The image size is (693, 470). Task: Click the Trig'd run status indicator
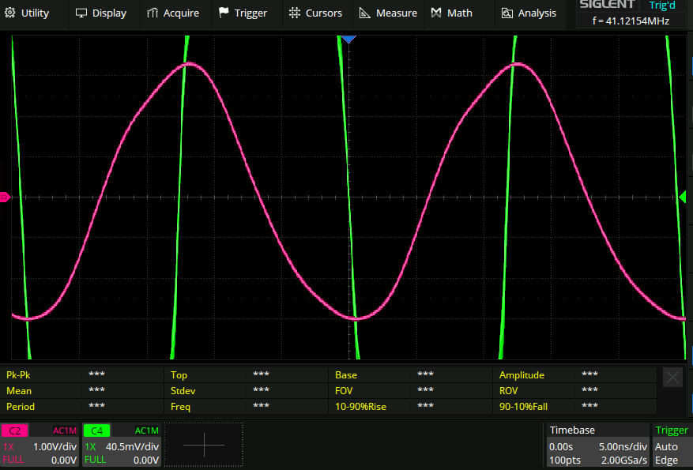(661, 6)
